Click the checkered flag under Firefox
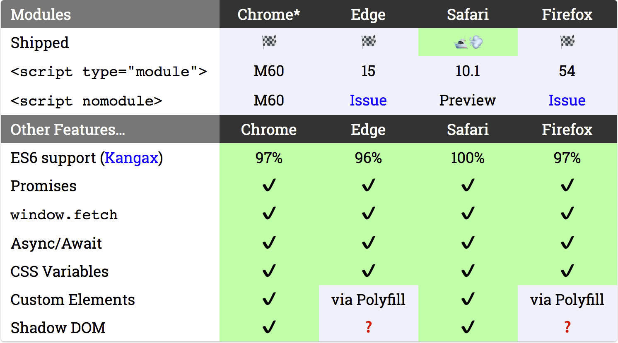 [567, 42]
